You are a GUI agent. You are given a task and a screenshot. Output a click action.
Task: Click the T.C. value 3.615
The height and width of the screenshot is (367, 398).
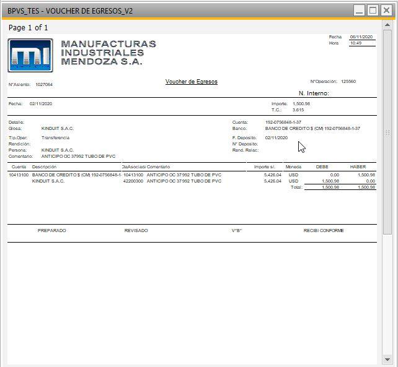[x=298, y=110]
